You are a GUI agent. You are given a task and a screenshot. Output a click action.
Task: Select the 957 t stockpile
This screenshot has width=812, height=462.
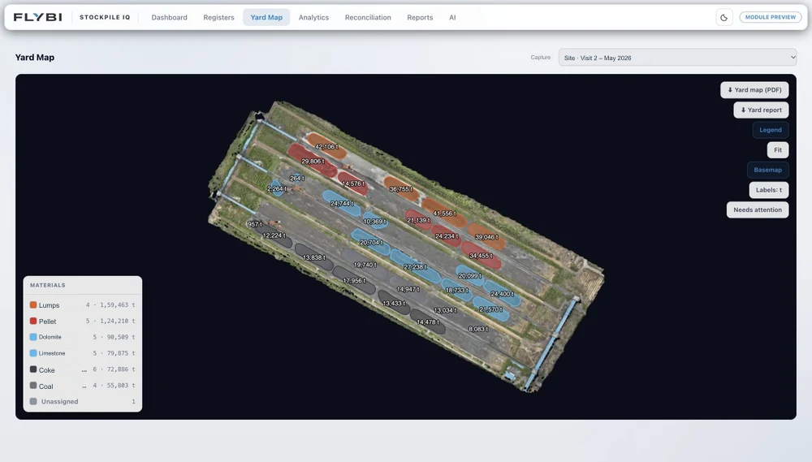[x=255, y=224]
